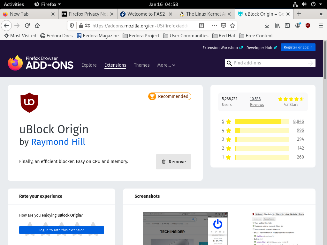Viewport: 327px width, 245px height.
Task: Toggle reader view for this page
Action: [x=202, y=26]
